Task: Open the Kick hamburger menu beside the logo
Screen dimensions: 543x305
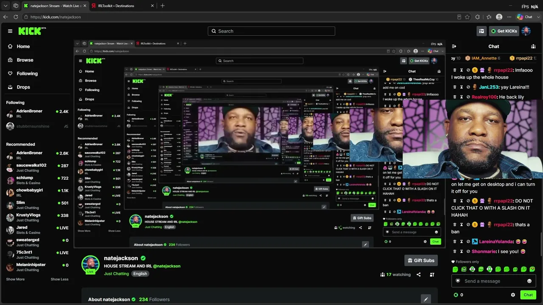Action: pyautogui.click(x=10, y=31)
